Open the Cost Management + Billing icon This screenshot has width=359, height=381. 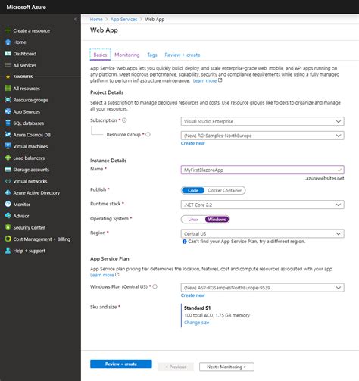click(x=8, y=239)
